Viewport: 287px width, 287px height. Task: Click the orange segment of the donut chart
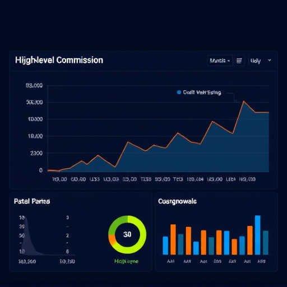(112, 240)
